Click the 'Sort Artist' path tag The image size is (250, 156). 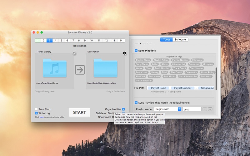point(206,76)
